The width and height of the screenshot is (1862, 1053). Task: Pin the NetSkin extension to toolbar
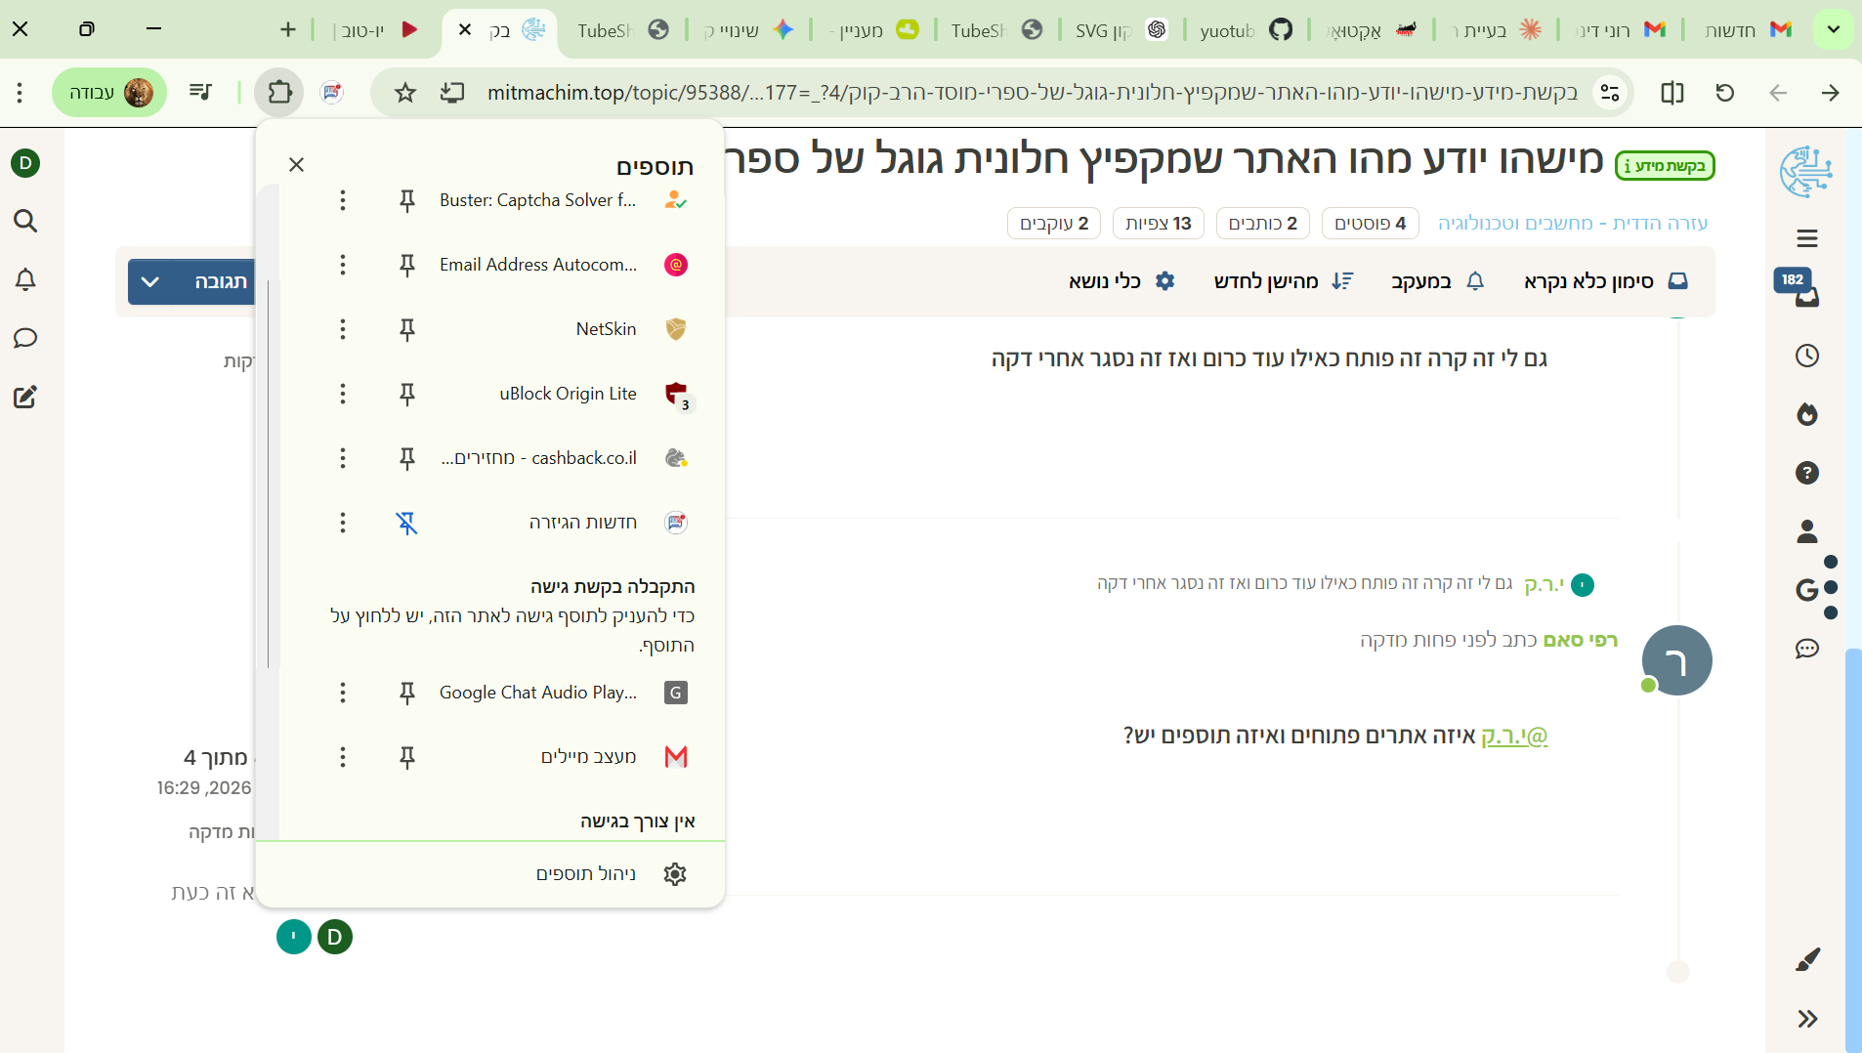[x=407, y=329]
